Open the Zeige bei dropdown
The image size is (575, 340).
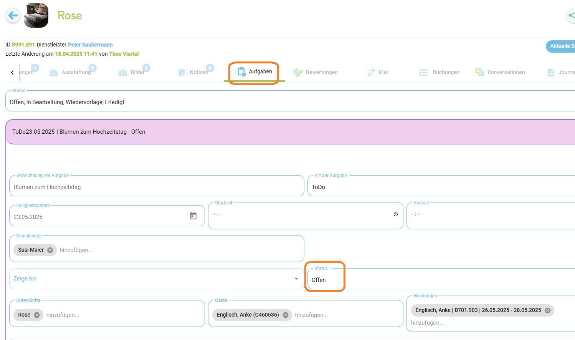click(157, 279)
